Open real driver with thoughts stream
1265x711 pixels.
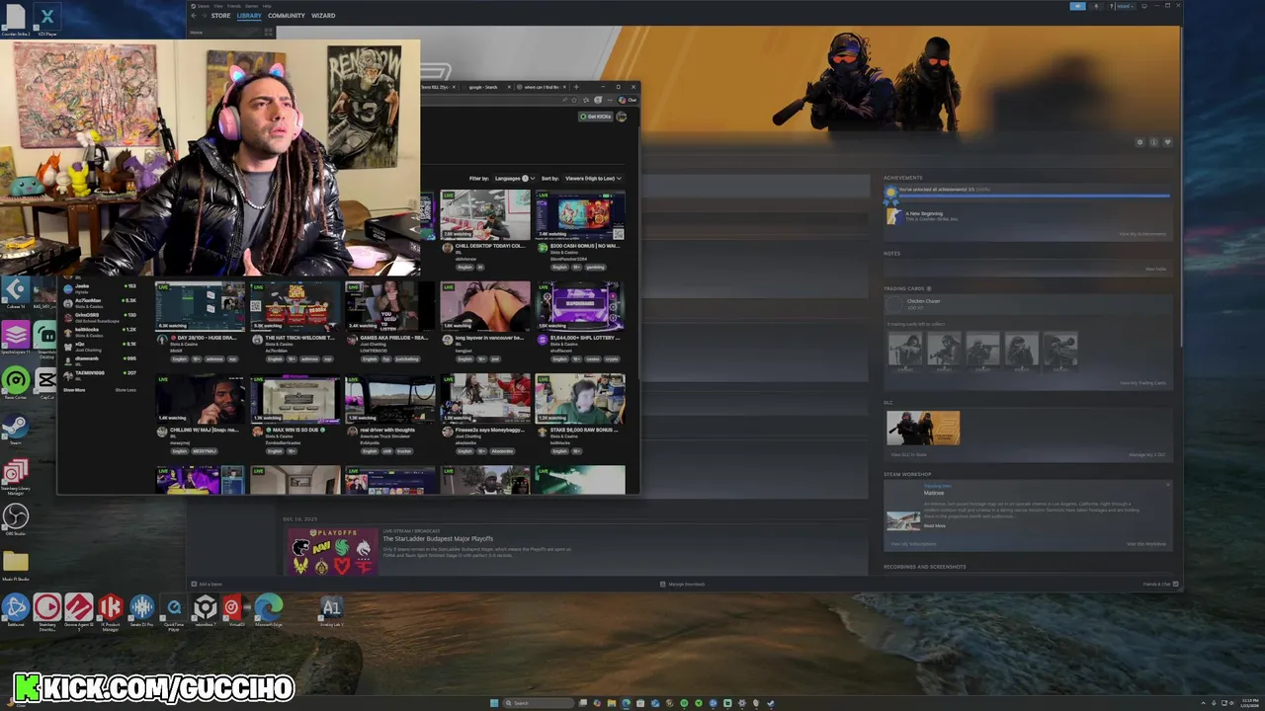coord(389,399)
